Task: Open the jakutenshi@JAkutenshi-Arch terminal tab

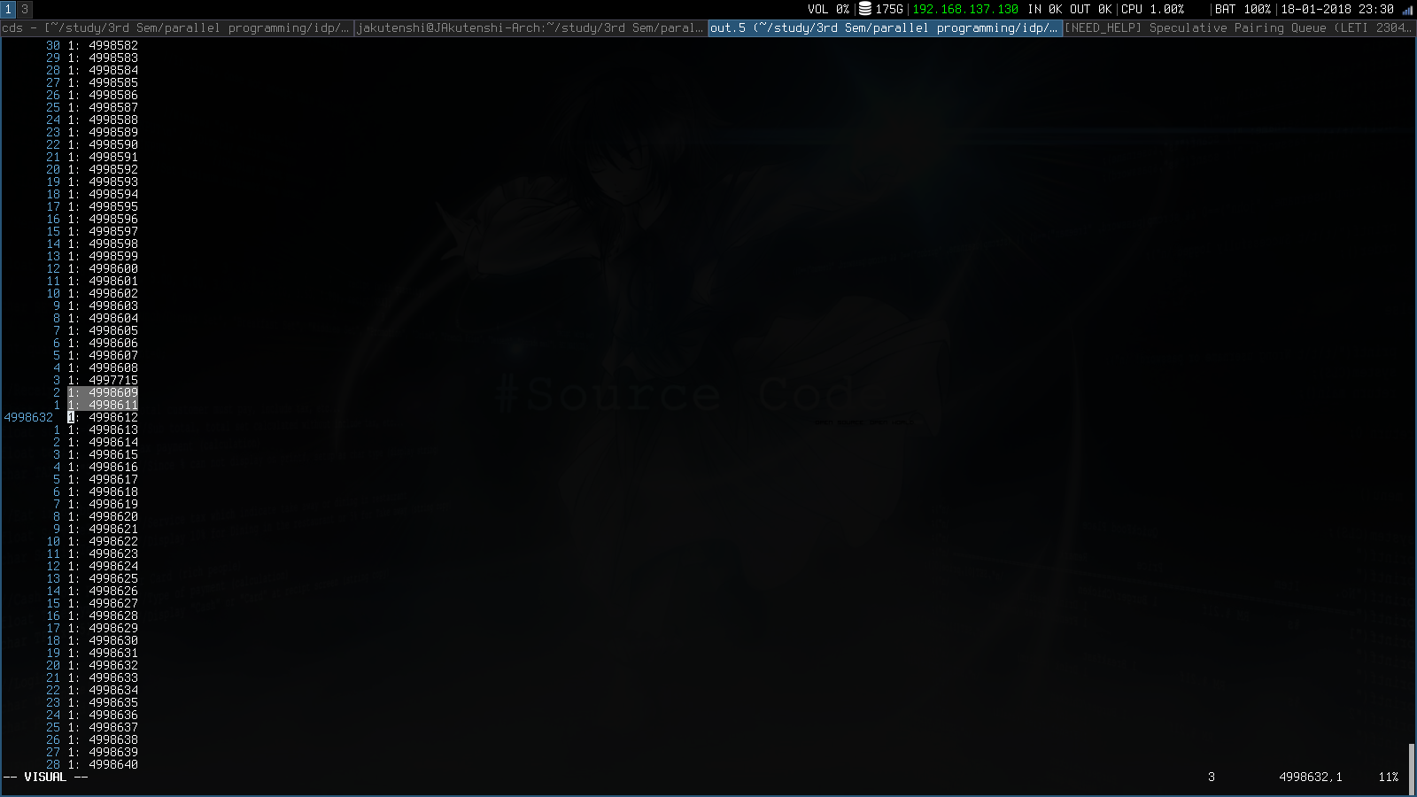Action: click(x=531, y=28)
